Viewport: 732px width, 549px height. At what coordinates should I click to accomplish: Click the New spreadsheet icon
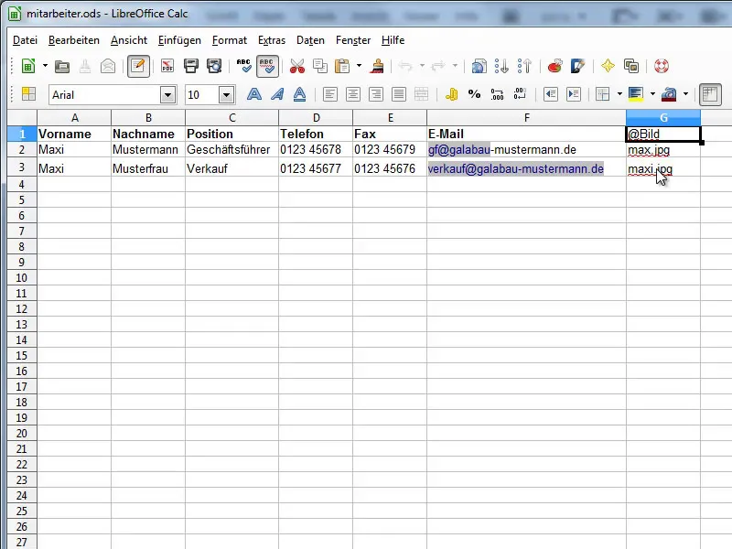[x=28, y=66]
